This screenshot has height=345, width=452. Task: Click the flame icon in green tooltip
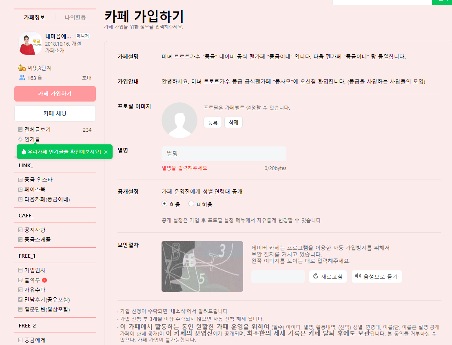point(24,152)
